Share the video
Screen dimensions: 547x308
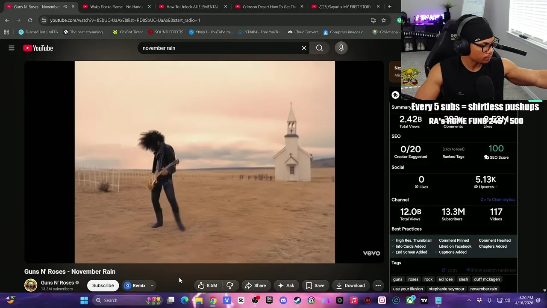click(256, 285)
